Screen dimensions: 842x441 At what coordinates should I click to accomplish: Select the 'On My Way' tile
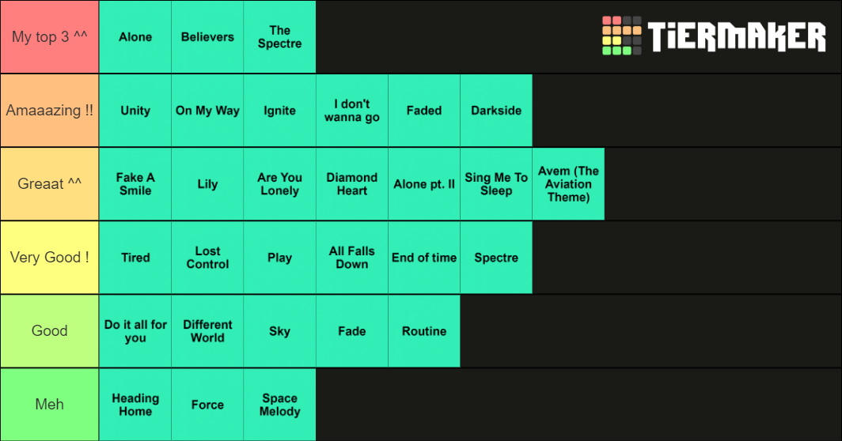coord(207,111)
